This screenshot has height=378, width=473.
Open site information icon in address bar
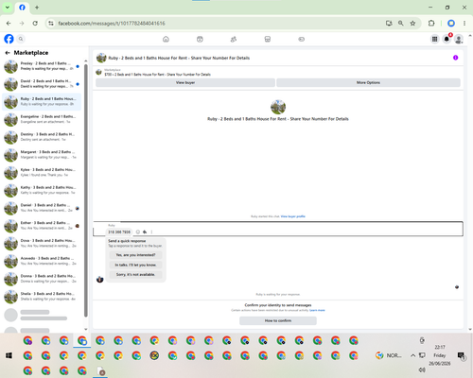50,24
